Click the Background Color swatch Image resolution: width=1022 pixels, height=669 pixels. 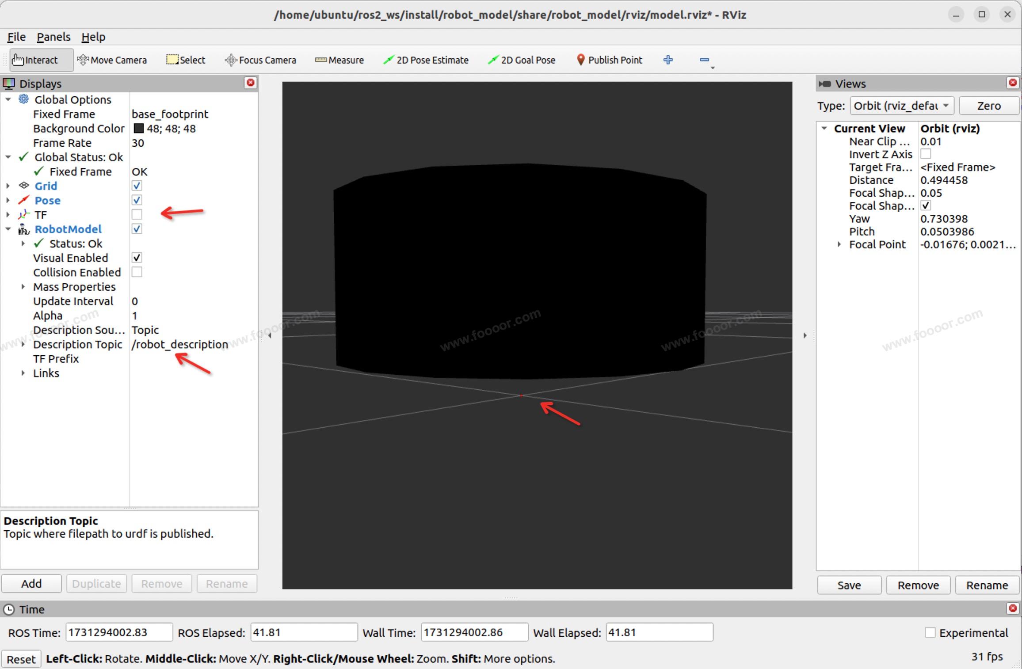pyautogui.click(x=139, y=129)
